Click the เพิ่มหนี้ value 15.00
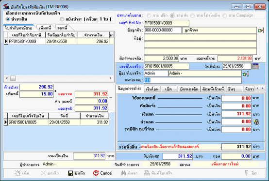 36,94
